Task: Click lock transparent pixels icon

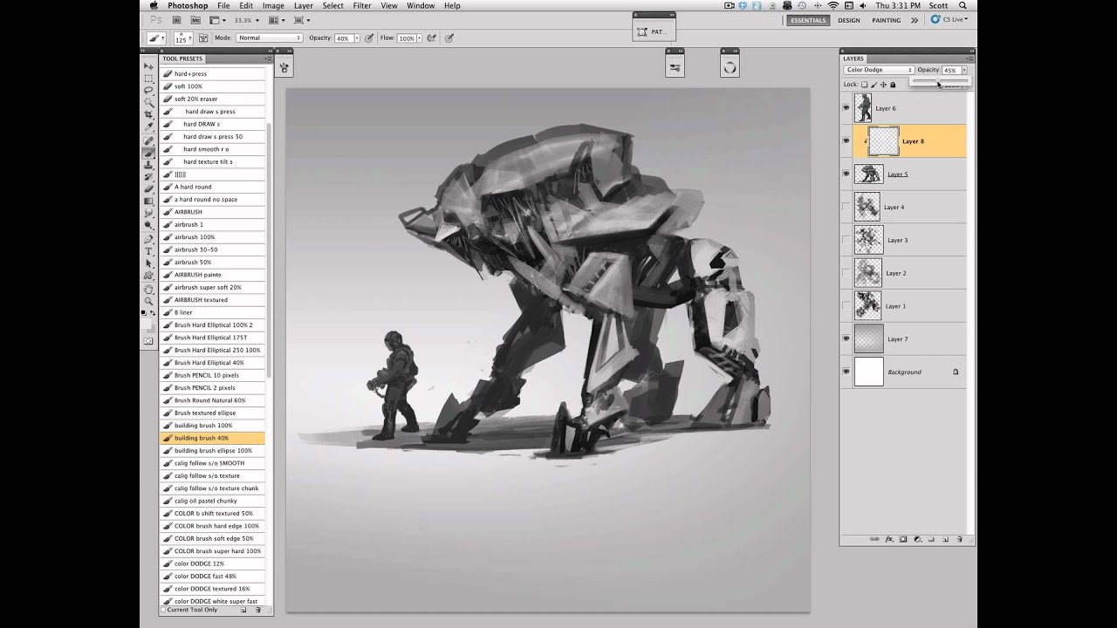Action: (864, 85)
